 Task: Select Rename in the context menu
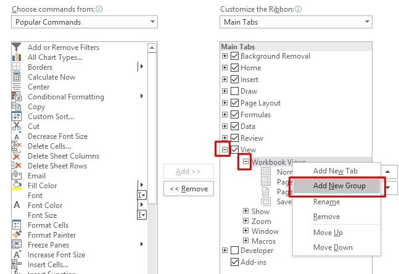(326, 202)
